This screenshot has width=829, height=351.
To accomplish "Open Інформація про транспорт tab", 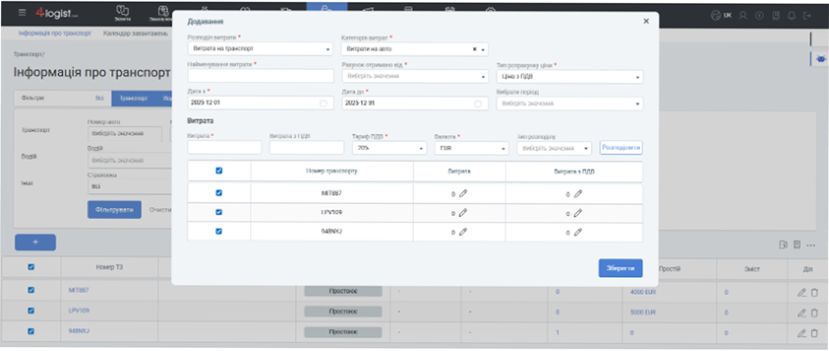I will pyautogui.click(x=55, y=33).
